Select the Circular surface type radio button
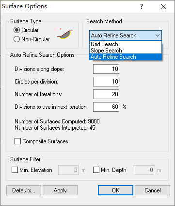175x206 pixels. [x=17, y=30]
